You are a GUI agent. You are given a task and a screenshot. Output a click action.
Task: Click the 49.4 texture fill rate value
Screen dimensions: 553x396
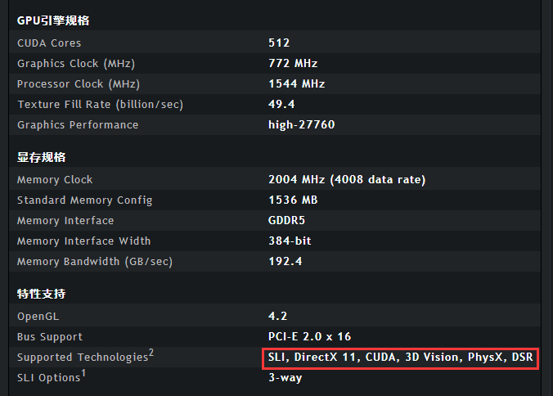281,104
